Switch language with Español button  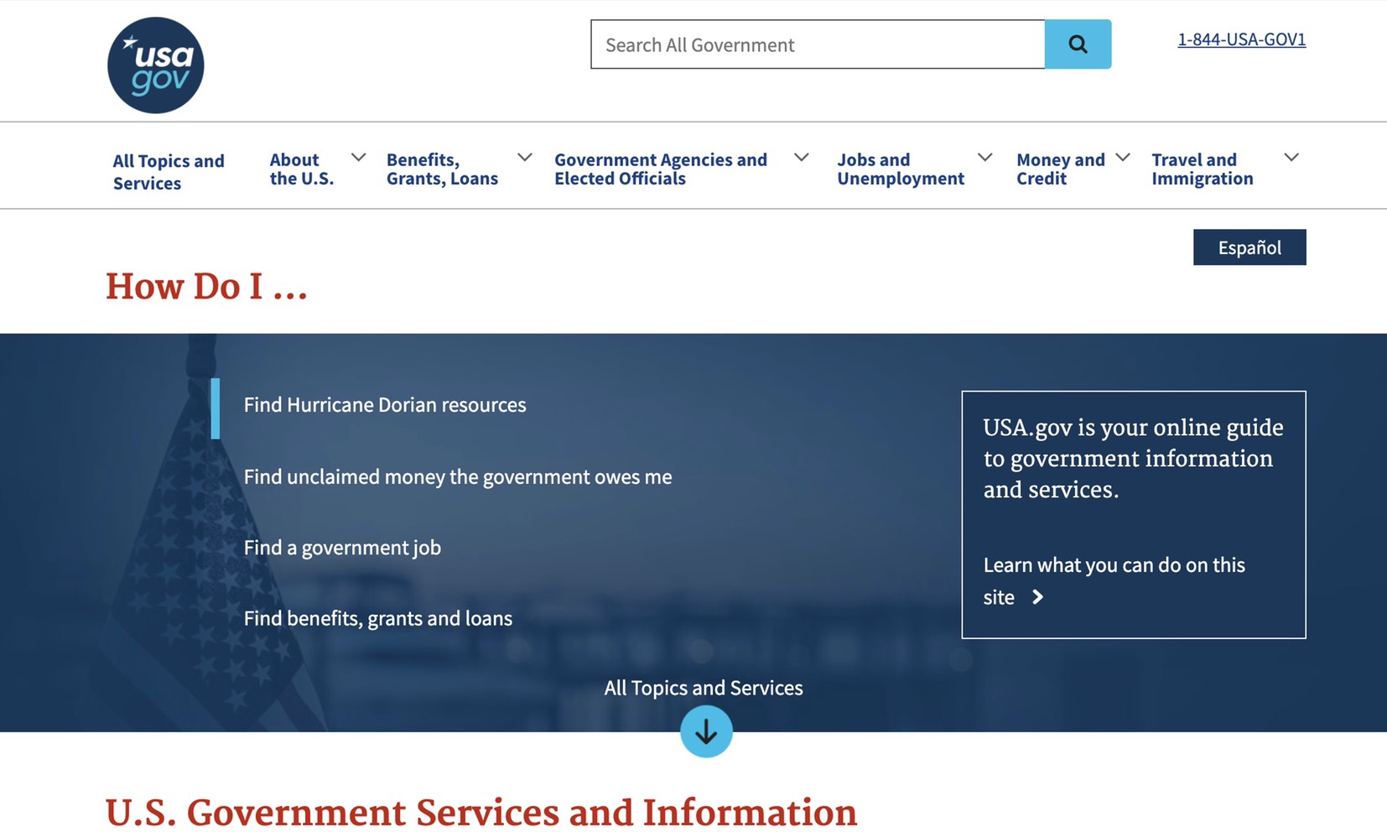click(1249, 247)
